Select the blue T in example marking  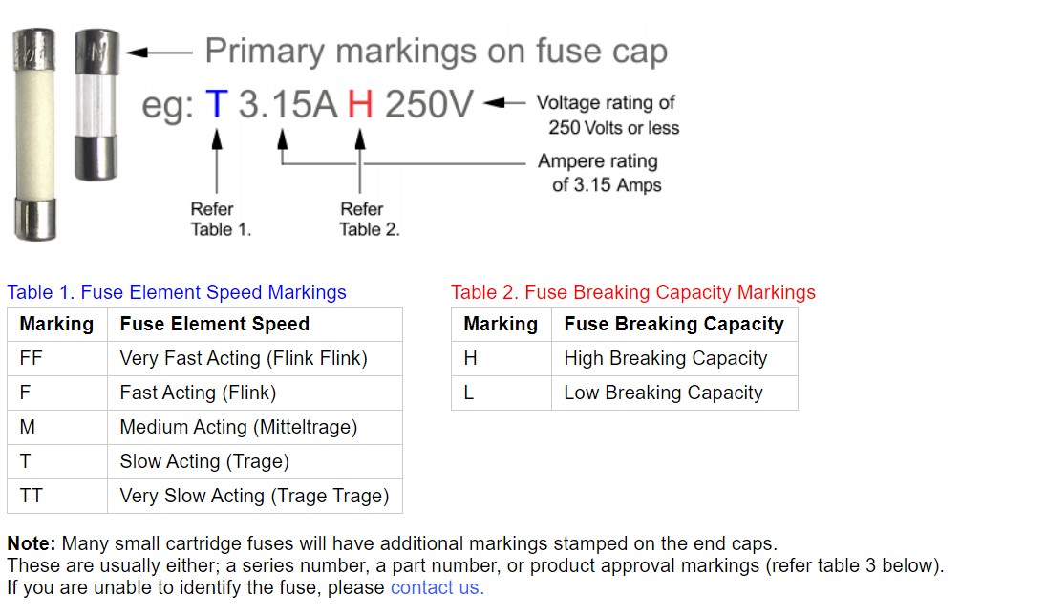(217, 104)
